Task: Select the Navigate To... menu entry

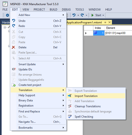Action: point(38,122)
